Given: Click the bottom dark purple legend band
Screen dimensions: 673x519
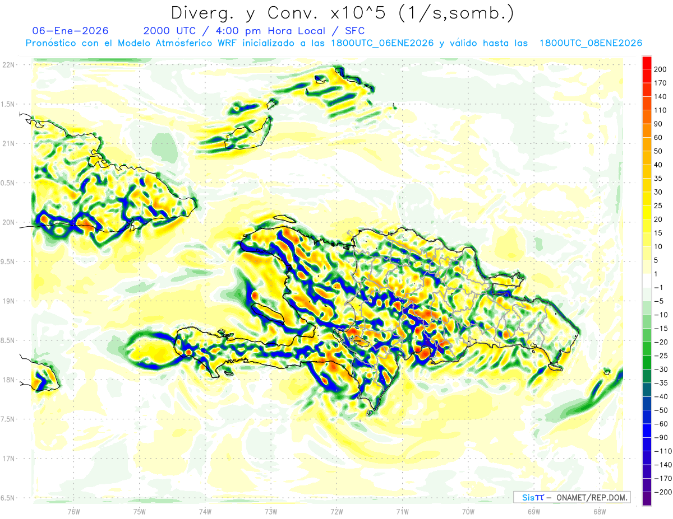Looking at the screenshot, I should [x=647, y=498].
